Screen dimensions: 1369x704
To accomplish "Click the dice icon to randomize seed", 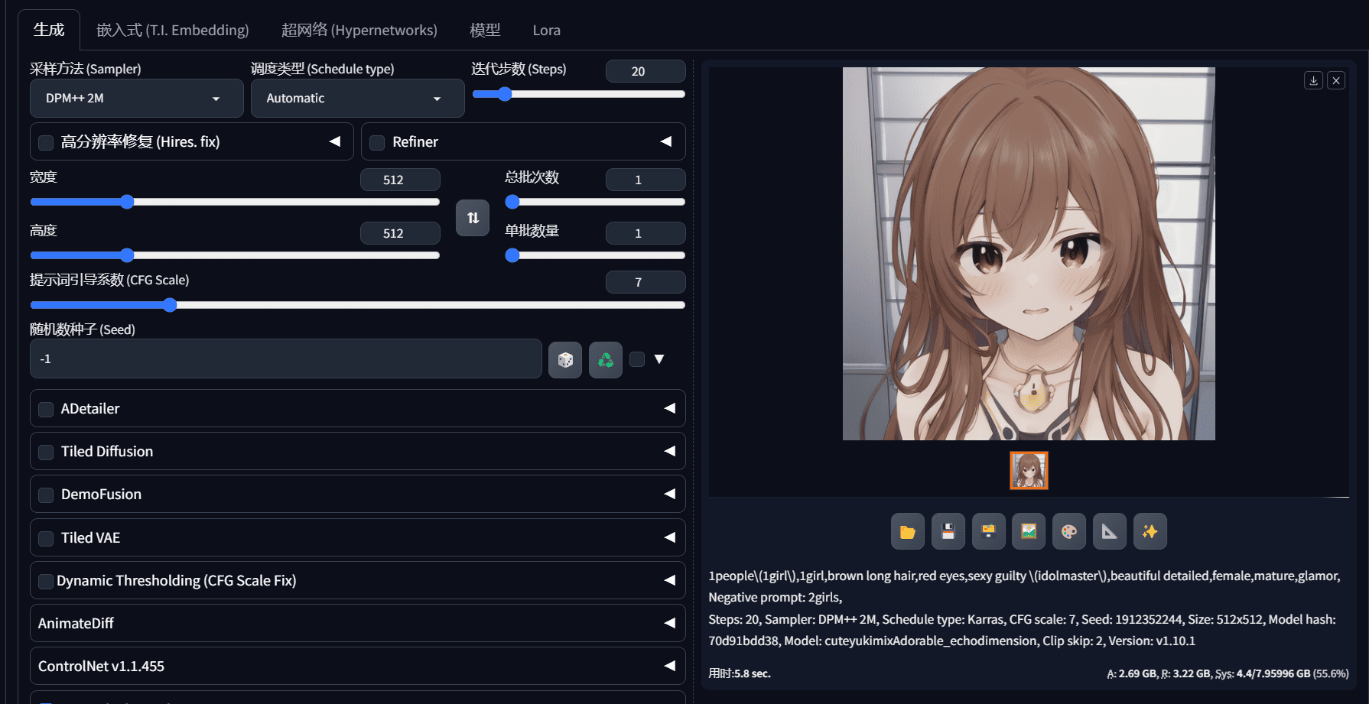I will tap(565, 360).
